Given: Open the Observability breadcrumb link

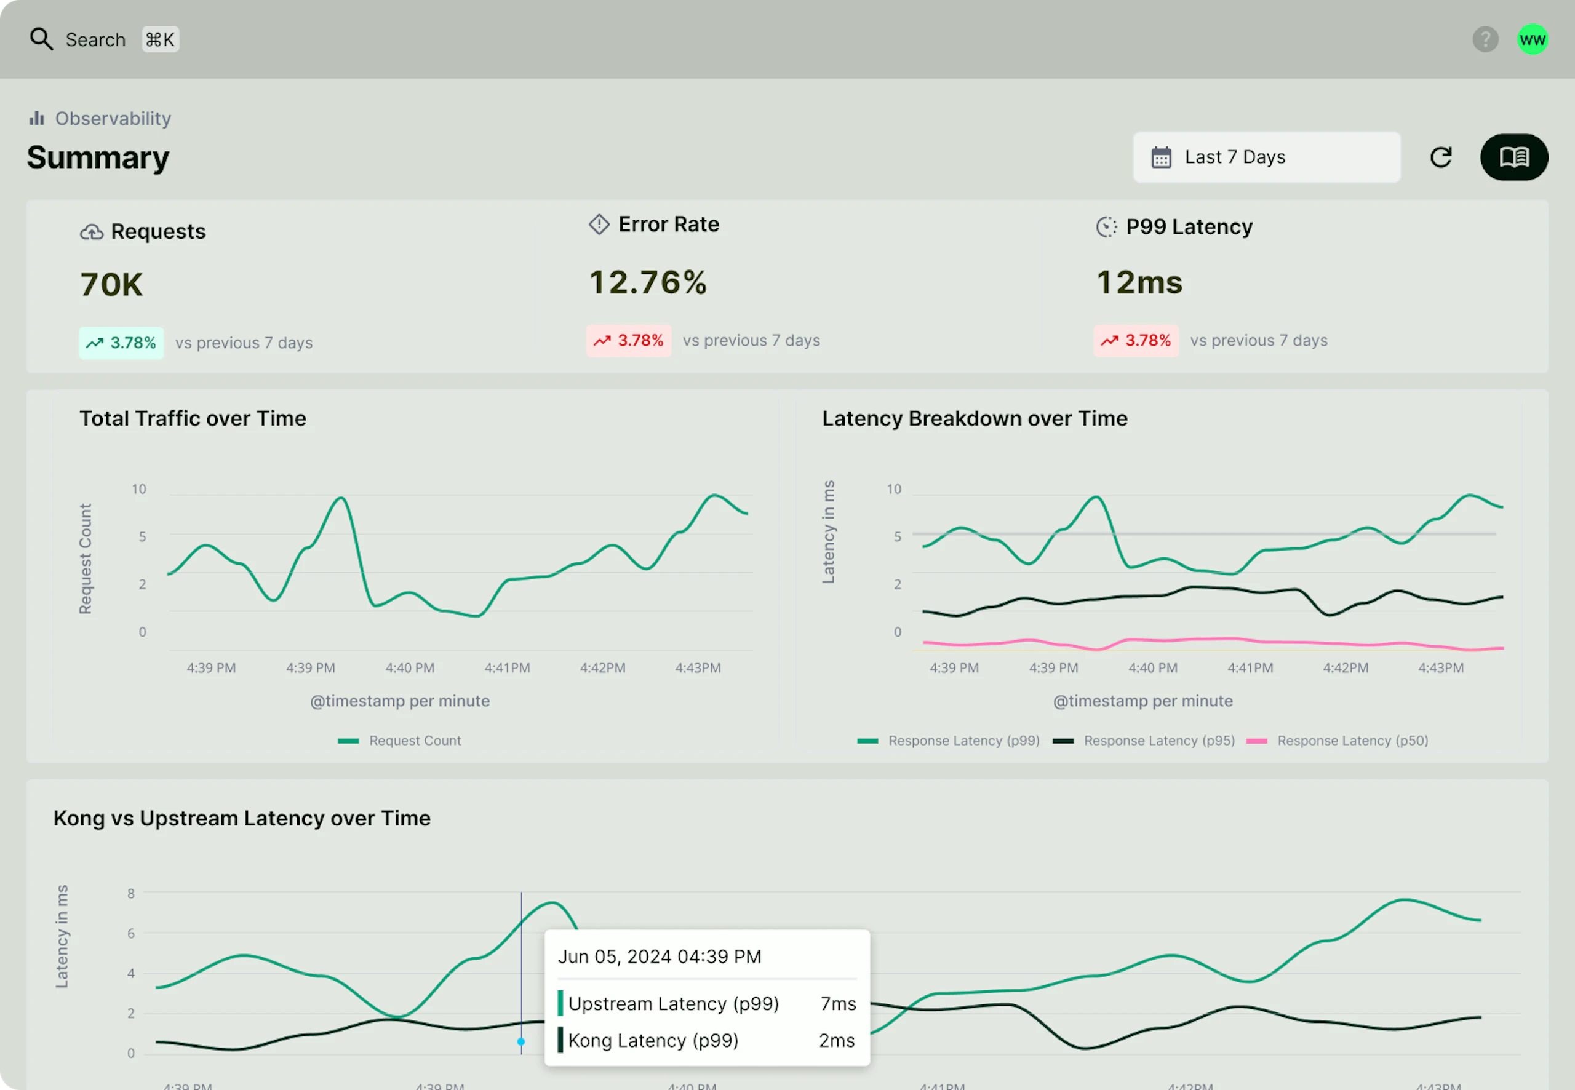Looking at the screenshot, I should click(x=113, y=119).
